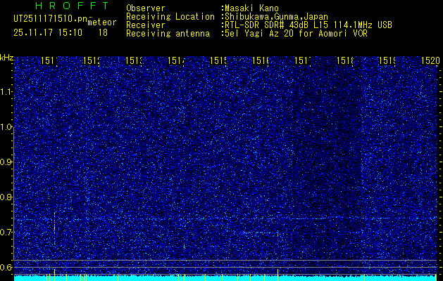Click the 1.1 kHz frequency axis label
This screenshot has height=281, width=443.
(x=7, y=92)
